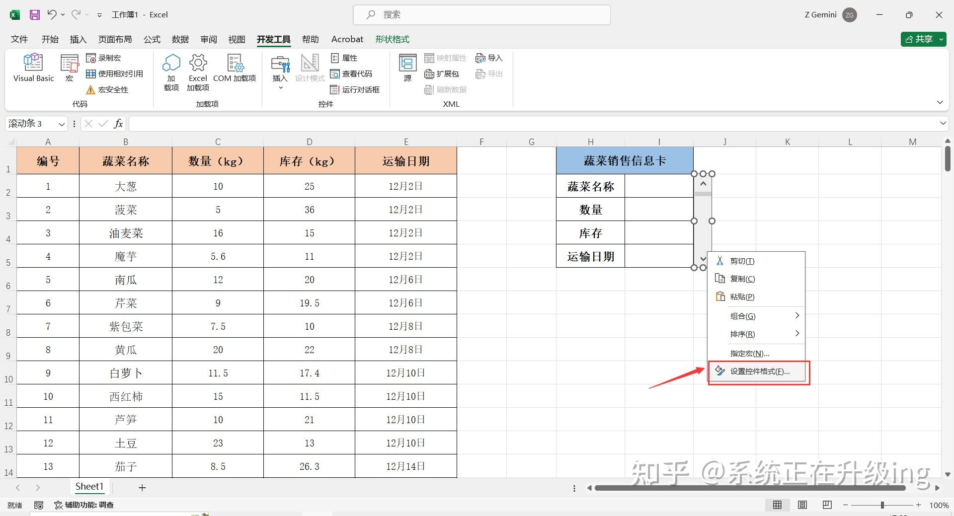The image size is (954, 516).
Task: Open the Add-ins (加载项) button
Action: point(171,72)
